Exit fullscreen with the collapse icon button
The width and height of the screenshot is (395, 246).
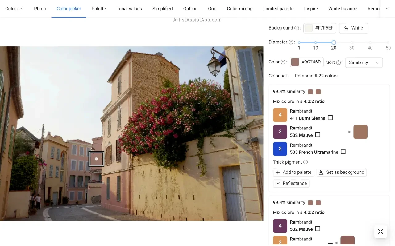381,232
